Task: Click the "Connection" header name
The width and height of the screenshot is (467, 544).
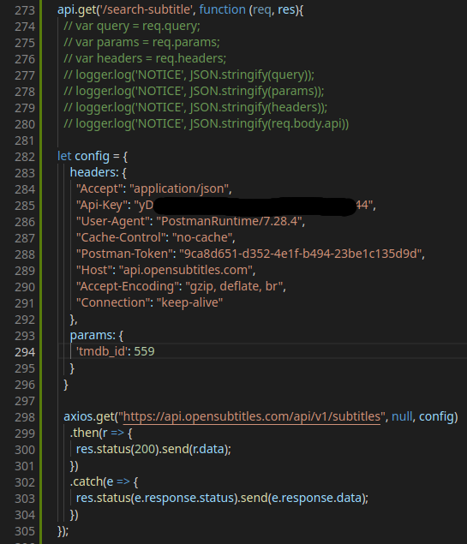Action: point(111,303)
